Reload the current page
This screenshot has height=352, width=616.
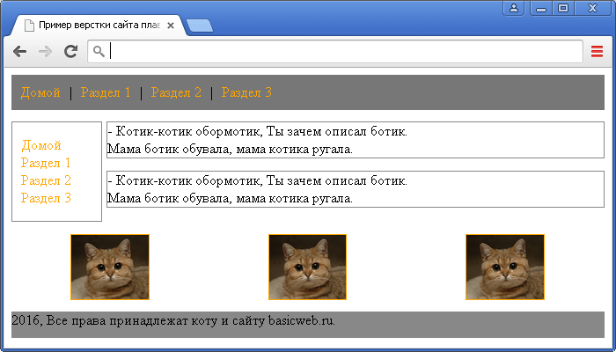[70, 52]
